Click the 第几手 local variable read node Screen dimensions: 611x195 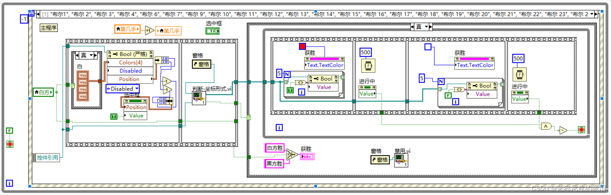pyautogui.click(x=128, y=29)
